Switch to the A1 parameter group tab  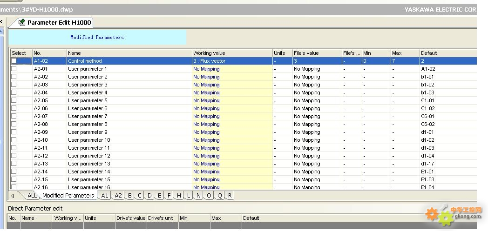(x=105, y=196)
